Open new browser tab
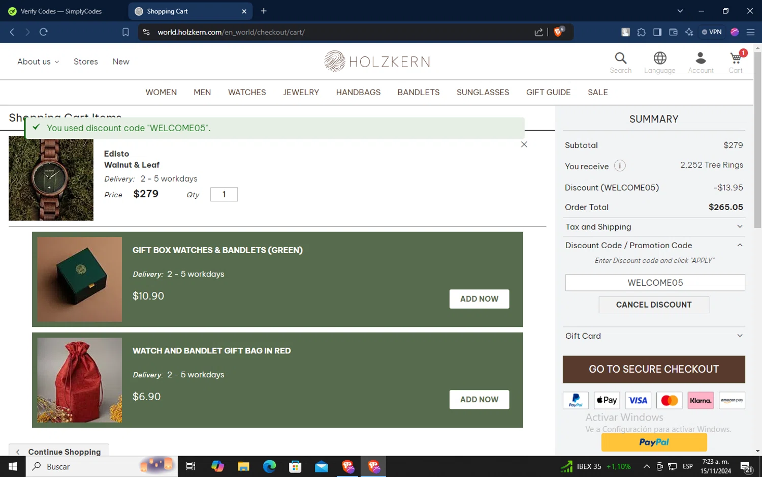This screenshot has height=477, width=762. pos(264,11)
